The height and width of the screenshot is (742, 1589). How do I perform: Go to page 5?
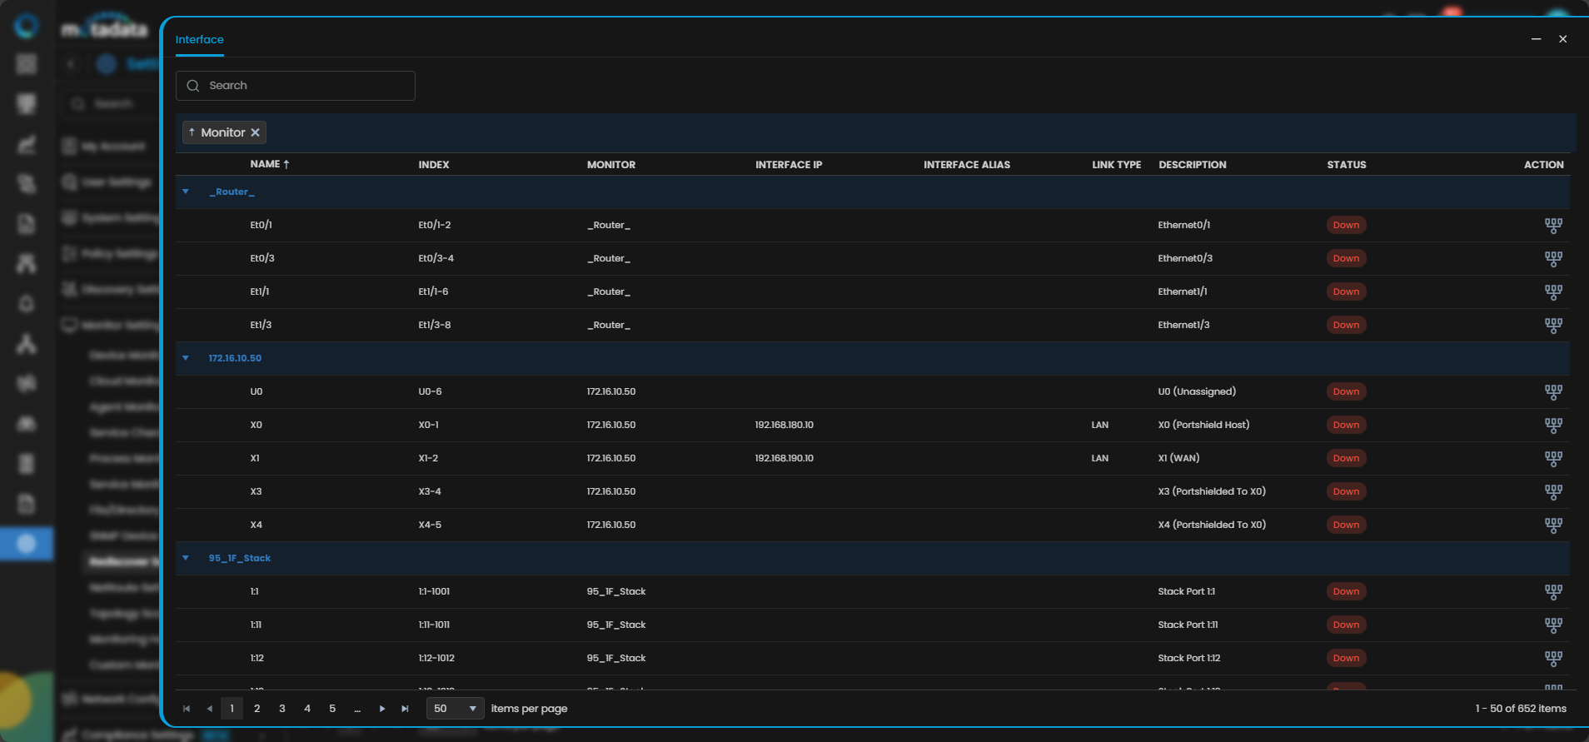[332, 709]
